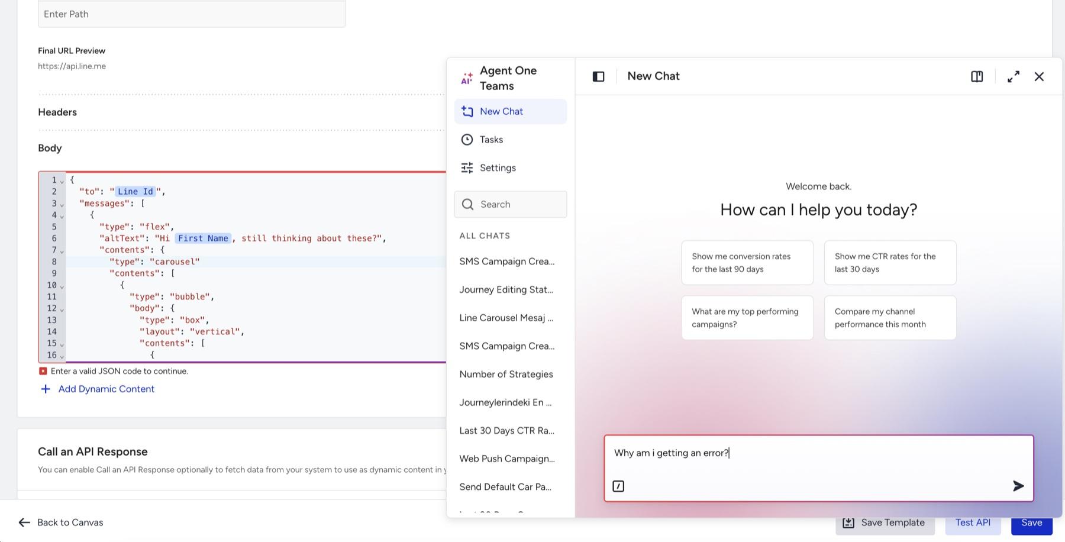1065x542 pixels.
Task: Click the back arrow to Canvas
Action: (x=24, y=522)
